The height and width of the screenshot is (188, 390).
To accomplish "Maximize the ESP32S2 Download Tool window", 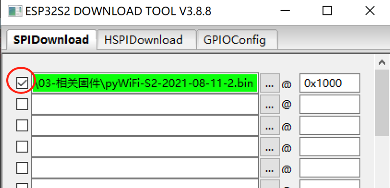I will tap(327, 11).
